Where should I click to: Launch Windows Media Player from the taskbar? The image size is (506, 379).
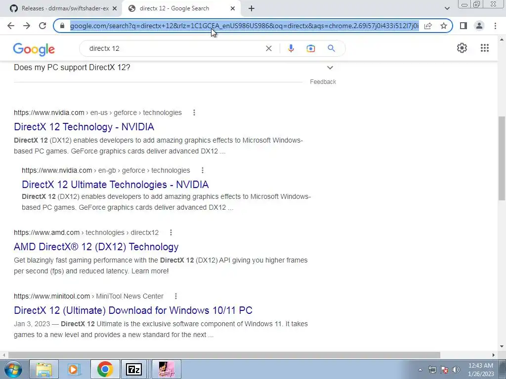(74, 369)
